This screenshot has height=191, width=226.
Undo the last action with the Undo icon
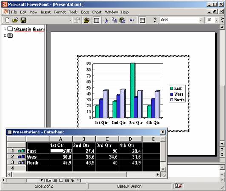[x=132, y=20]
